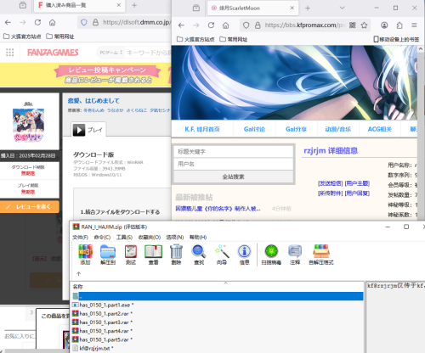Go home in the FANZA browser window
The width and height of the screenshot is (425, 353).
click(52, 22)
